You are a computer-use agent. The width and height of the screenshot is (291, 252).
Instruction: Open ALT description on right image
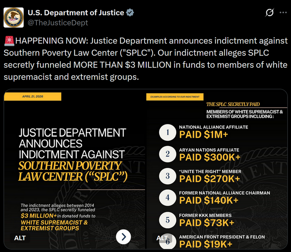tap(162, 238)
